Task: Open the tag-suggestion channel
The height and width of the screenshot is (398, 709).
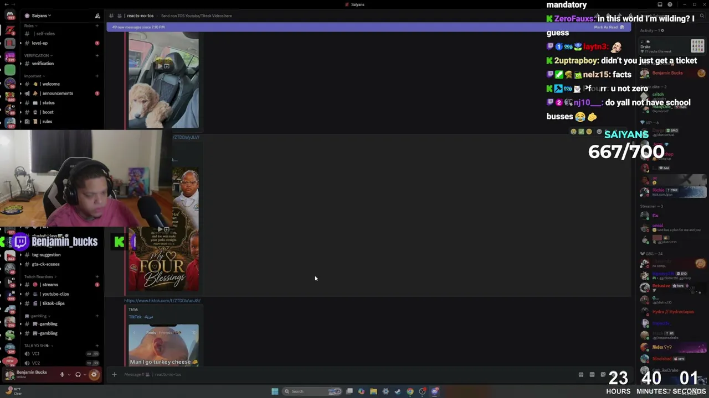Action: click(x=61, y=255)
